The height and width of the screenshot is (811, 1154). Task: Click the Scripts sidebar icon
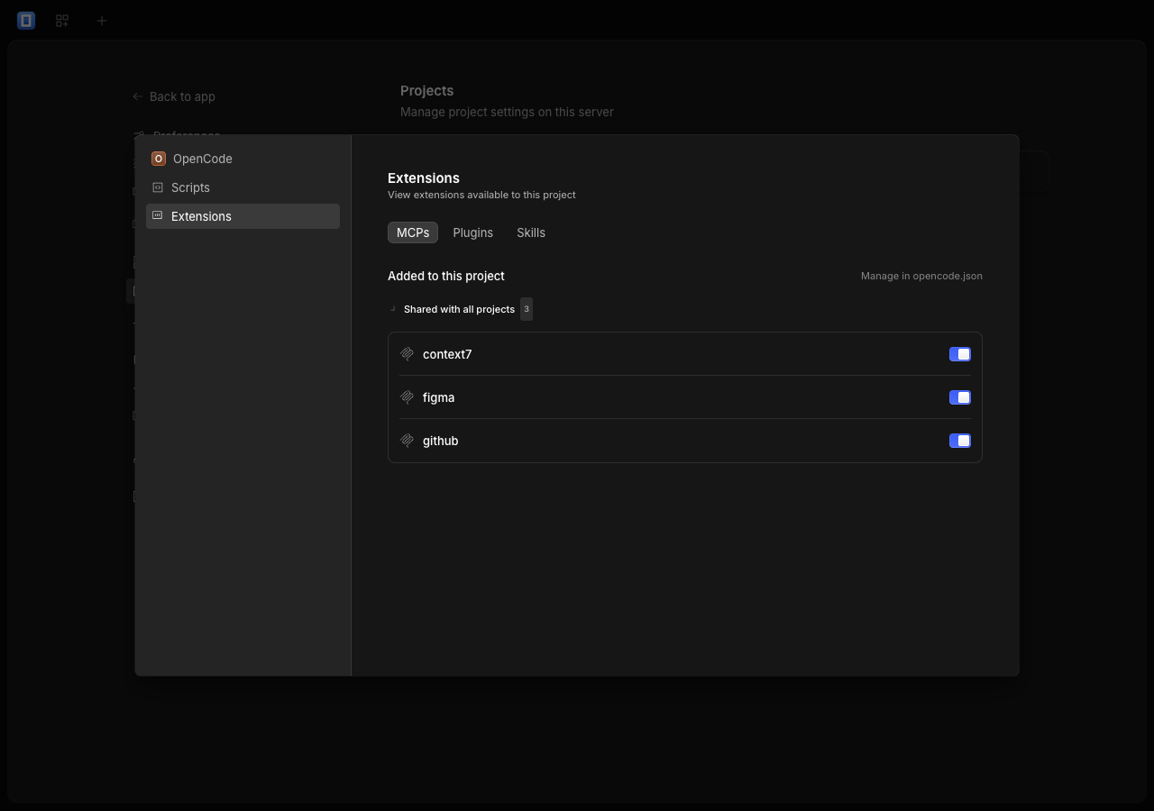tap(158, 187)
